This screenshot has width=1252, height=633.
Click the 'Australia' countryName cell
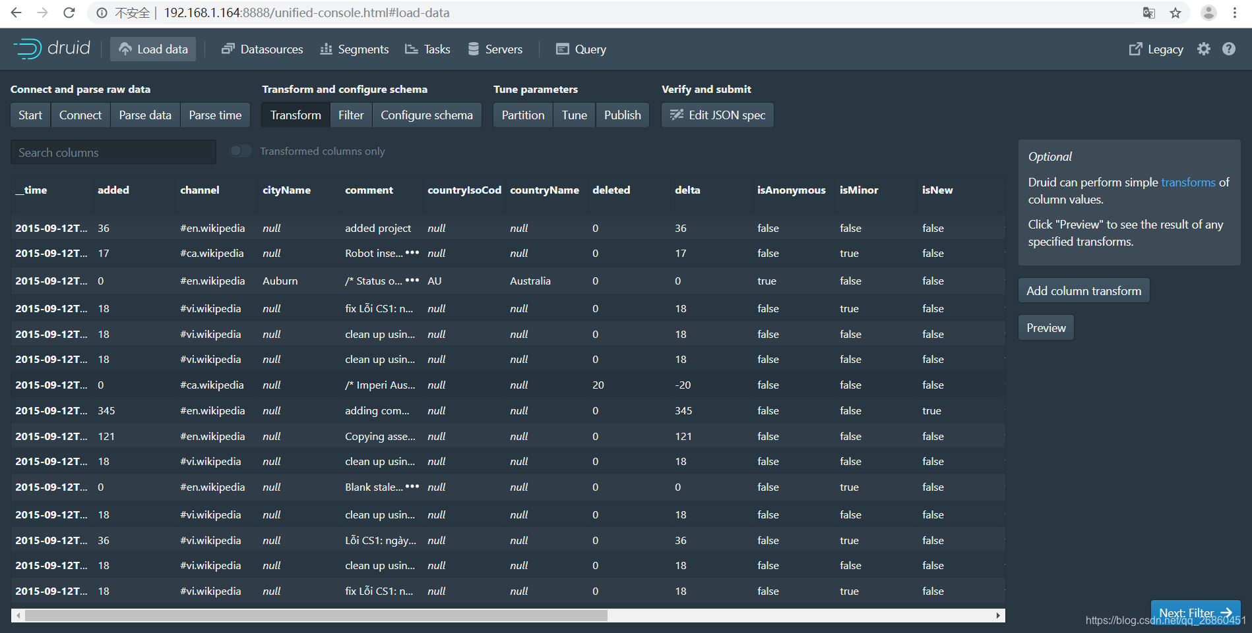530,281
